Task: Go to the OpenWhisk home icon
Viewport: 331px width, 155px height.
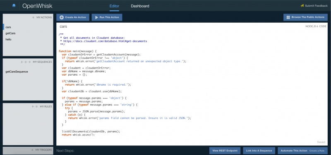Action: 14,6
